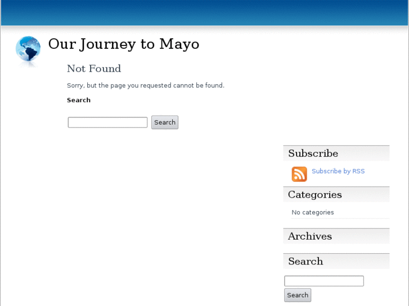Click the globe logo icon
The width and height of the screenshot is (409, 306).
(x=28, y=49)
